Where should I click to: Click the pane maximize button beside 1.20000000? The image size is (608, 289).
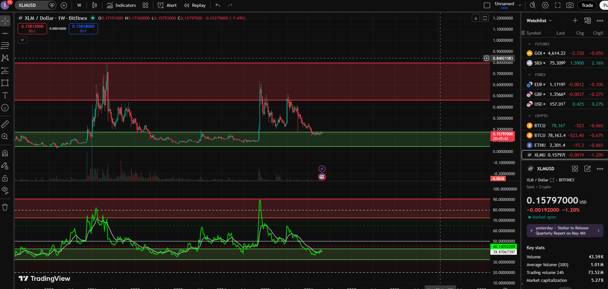point(485,18)
